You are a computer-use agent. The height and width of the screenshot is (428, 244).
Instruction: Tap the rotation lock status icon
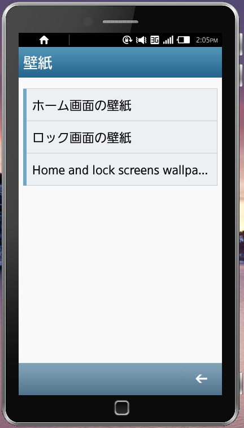point(127,40)
